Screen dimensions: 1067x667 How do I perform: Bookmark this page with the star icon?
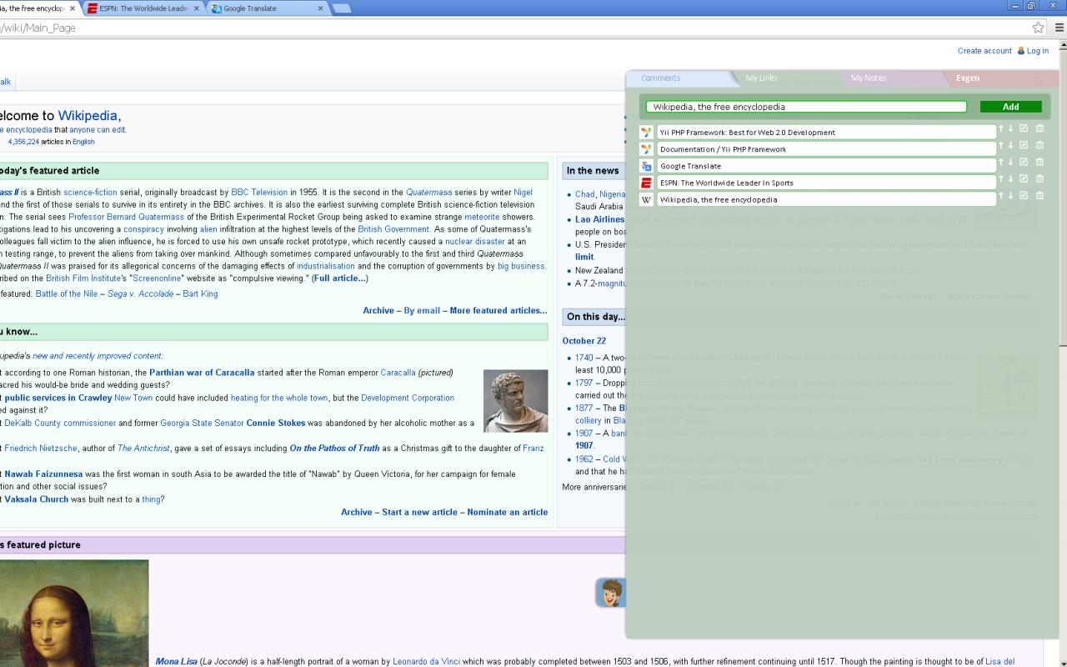coord(1038,28)
